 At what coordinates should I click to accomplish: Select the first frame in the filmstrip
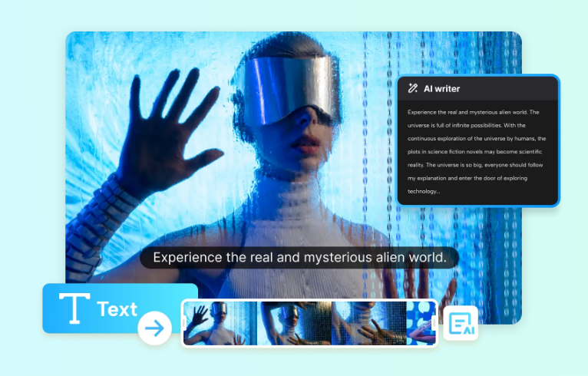tap(219, 323)
